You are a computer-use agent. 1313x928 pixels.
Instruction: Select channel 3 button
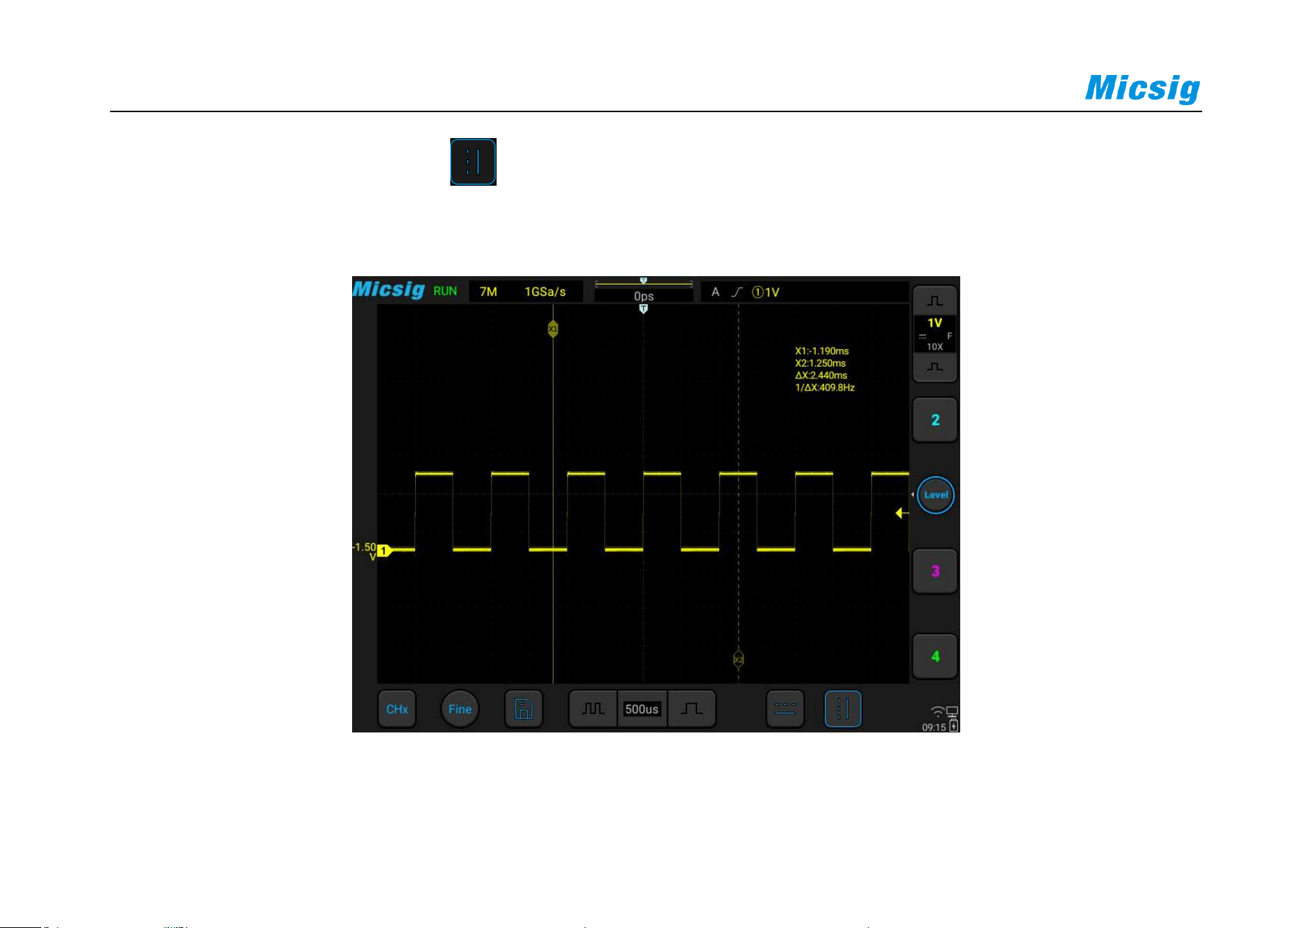coord(935,571)
